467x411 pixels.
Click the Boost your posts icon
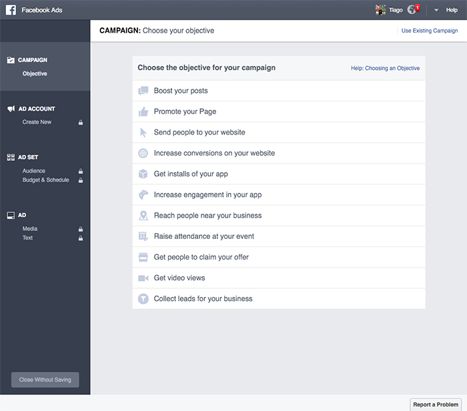coord(143,91)
